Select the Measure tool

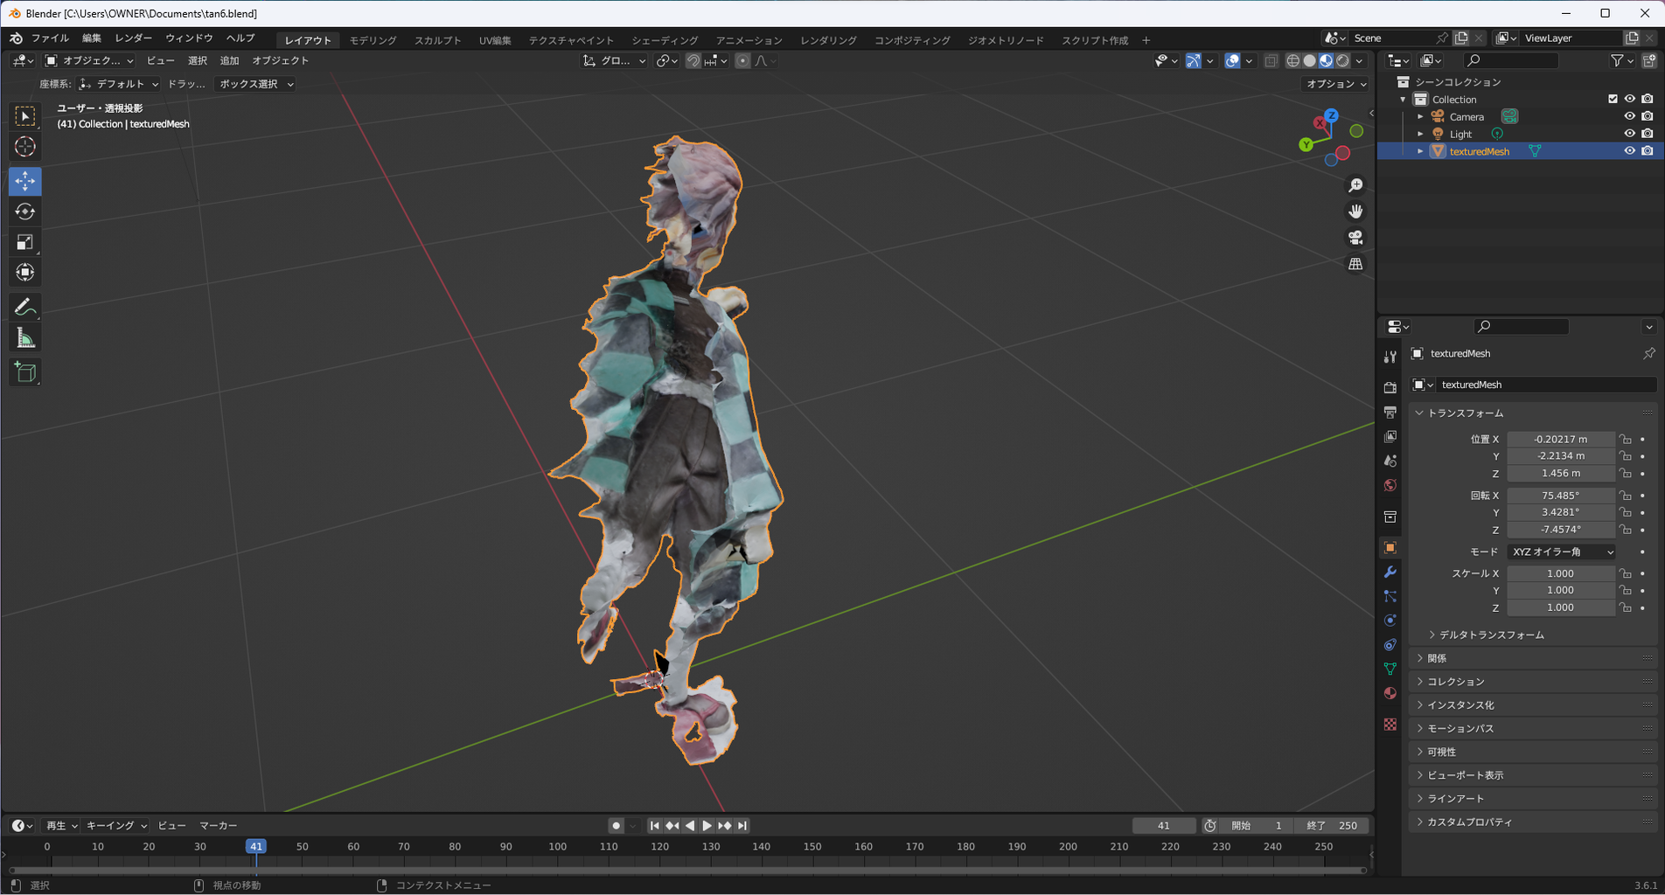(x=25, y=338)
